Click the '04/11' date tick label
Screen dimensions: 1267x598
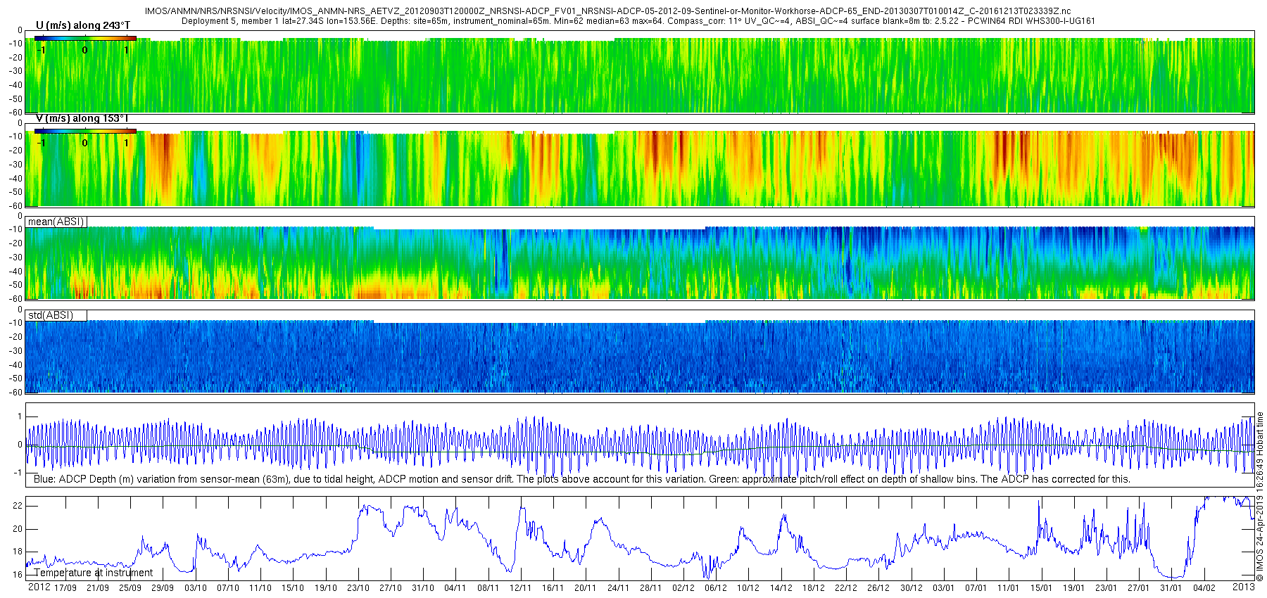(x=455, y=588)
